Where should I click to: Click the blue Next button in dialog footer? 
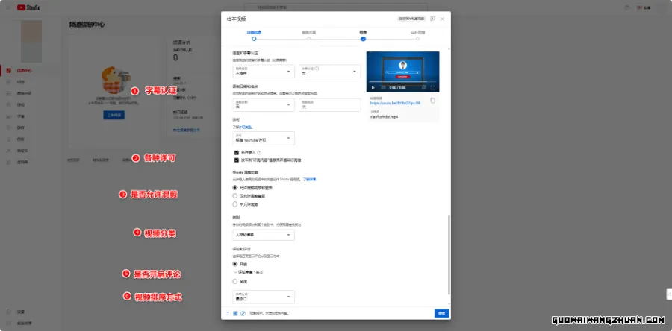point(441,313)
